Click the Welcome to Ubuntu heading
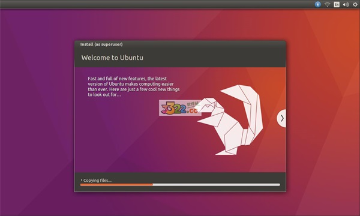The height and width of the screenshot is (216, 360). tap(112, 58)
